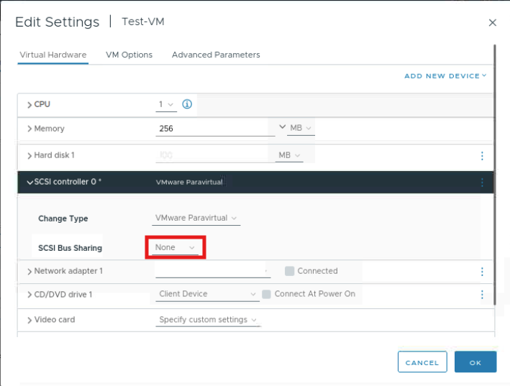Click the CPU info icon
The image size is (510, 386).
(x=187, y=104)
